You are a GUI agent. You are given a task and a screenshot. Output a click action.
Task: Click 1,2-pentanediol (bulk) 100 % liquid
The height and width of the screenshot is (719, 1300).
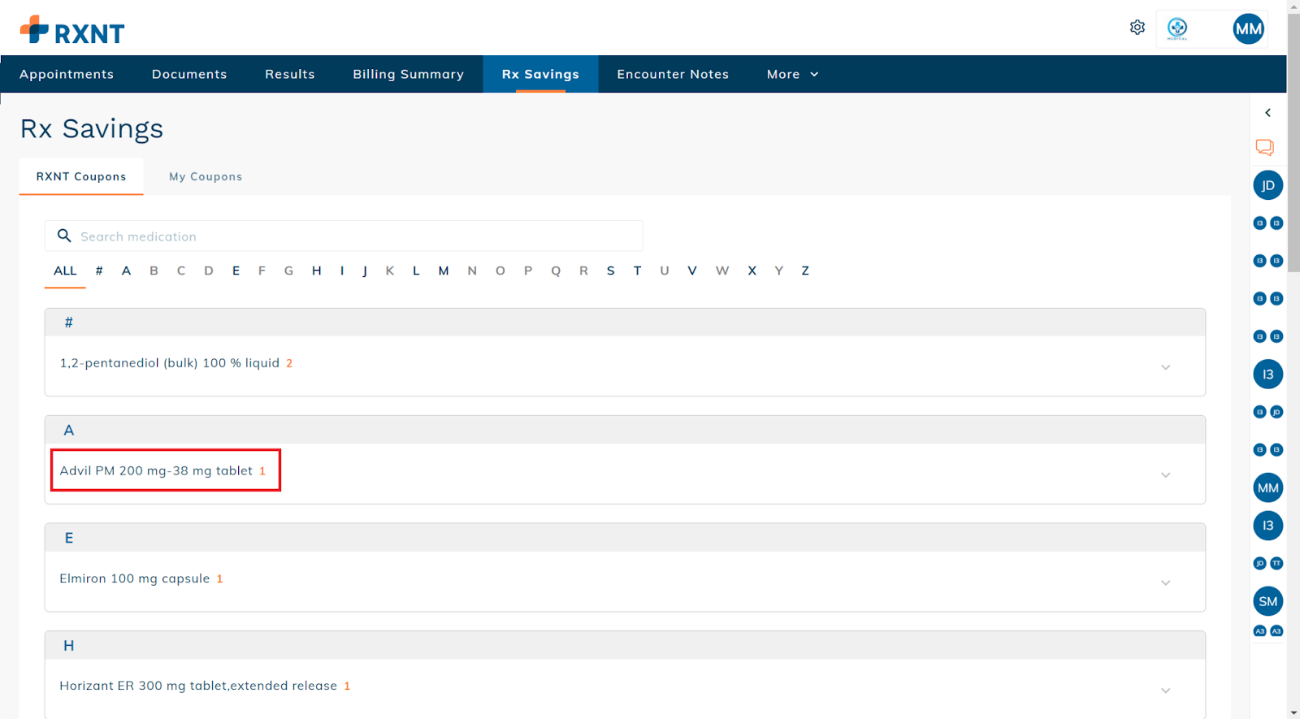coord(169,363)
